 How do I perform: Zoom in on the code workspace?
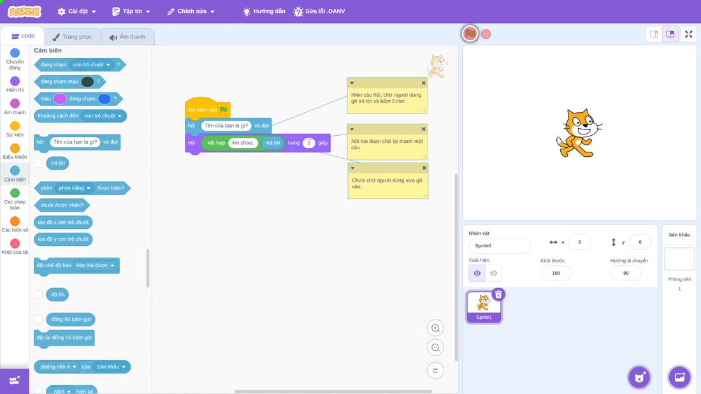(435, 328)
